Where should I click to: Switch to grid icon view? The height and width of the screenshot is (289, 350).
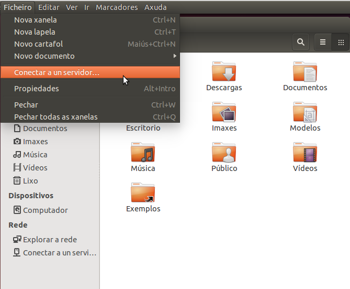(341, 42)
